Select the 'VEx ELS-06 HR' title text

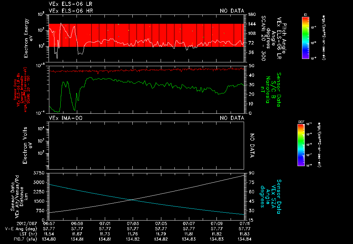(x=71, y=11)
